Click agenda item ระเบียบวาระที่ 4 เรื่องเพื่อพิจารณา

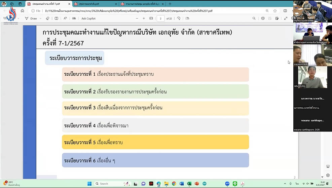pyautogui.click(x=155, y=125)
